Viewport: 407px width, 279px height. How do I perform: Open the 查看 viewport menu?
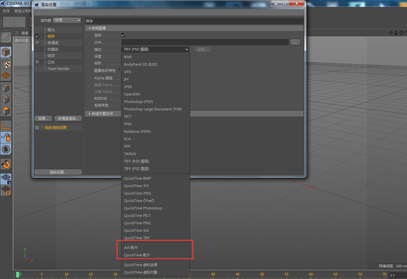(25, 33)
